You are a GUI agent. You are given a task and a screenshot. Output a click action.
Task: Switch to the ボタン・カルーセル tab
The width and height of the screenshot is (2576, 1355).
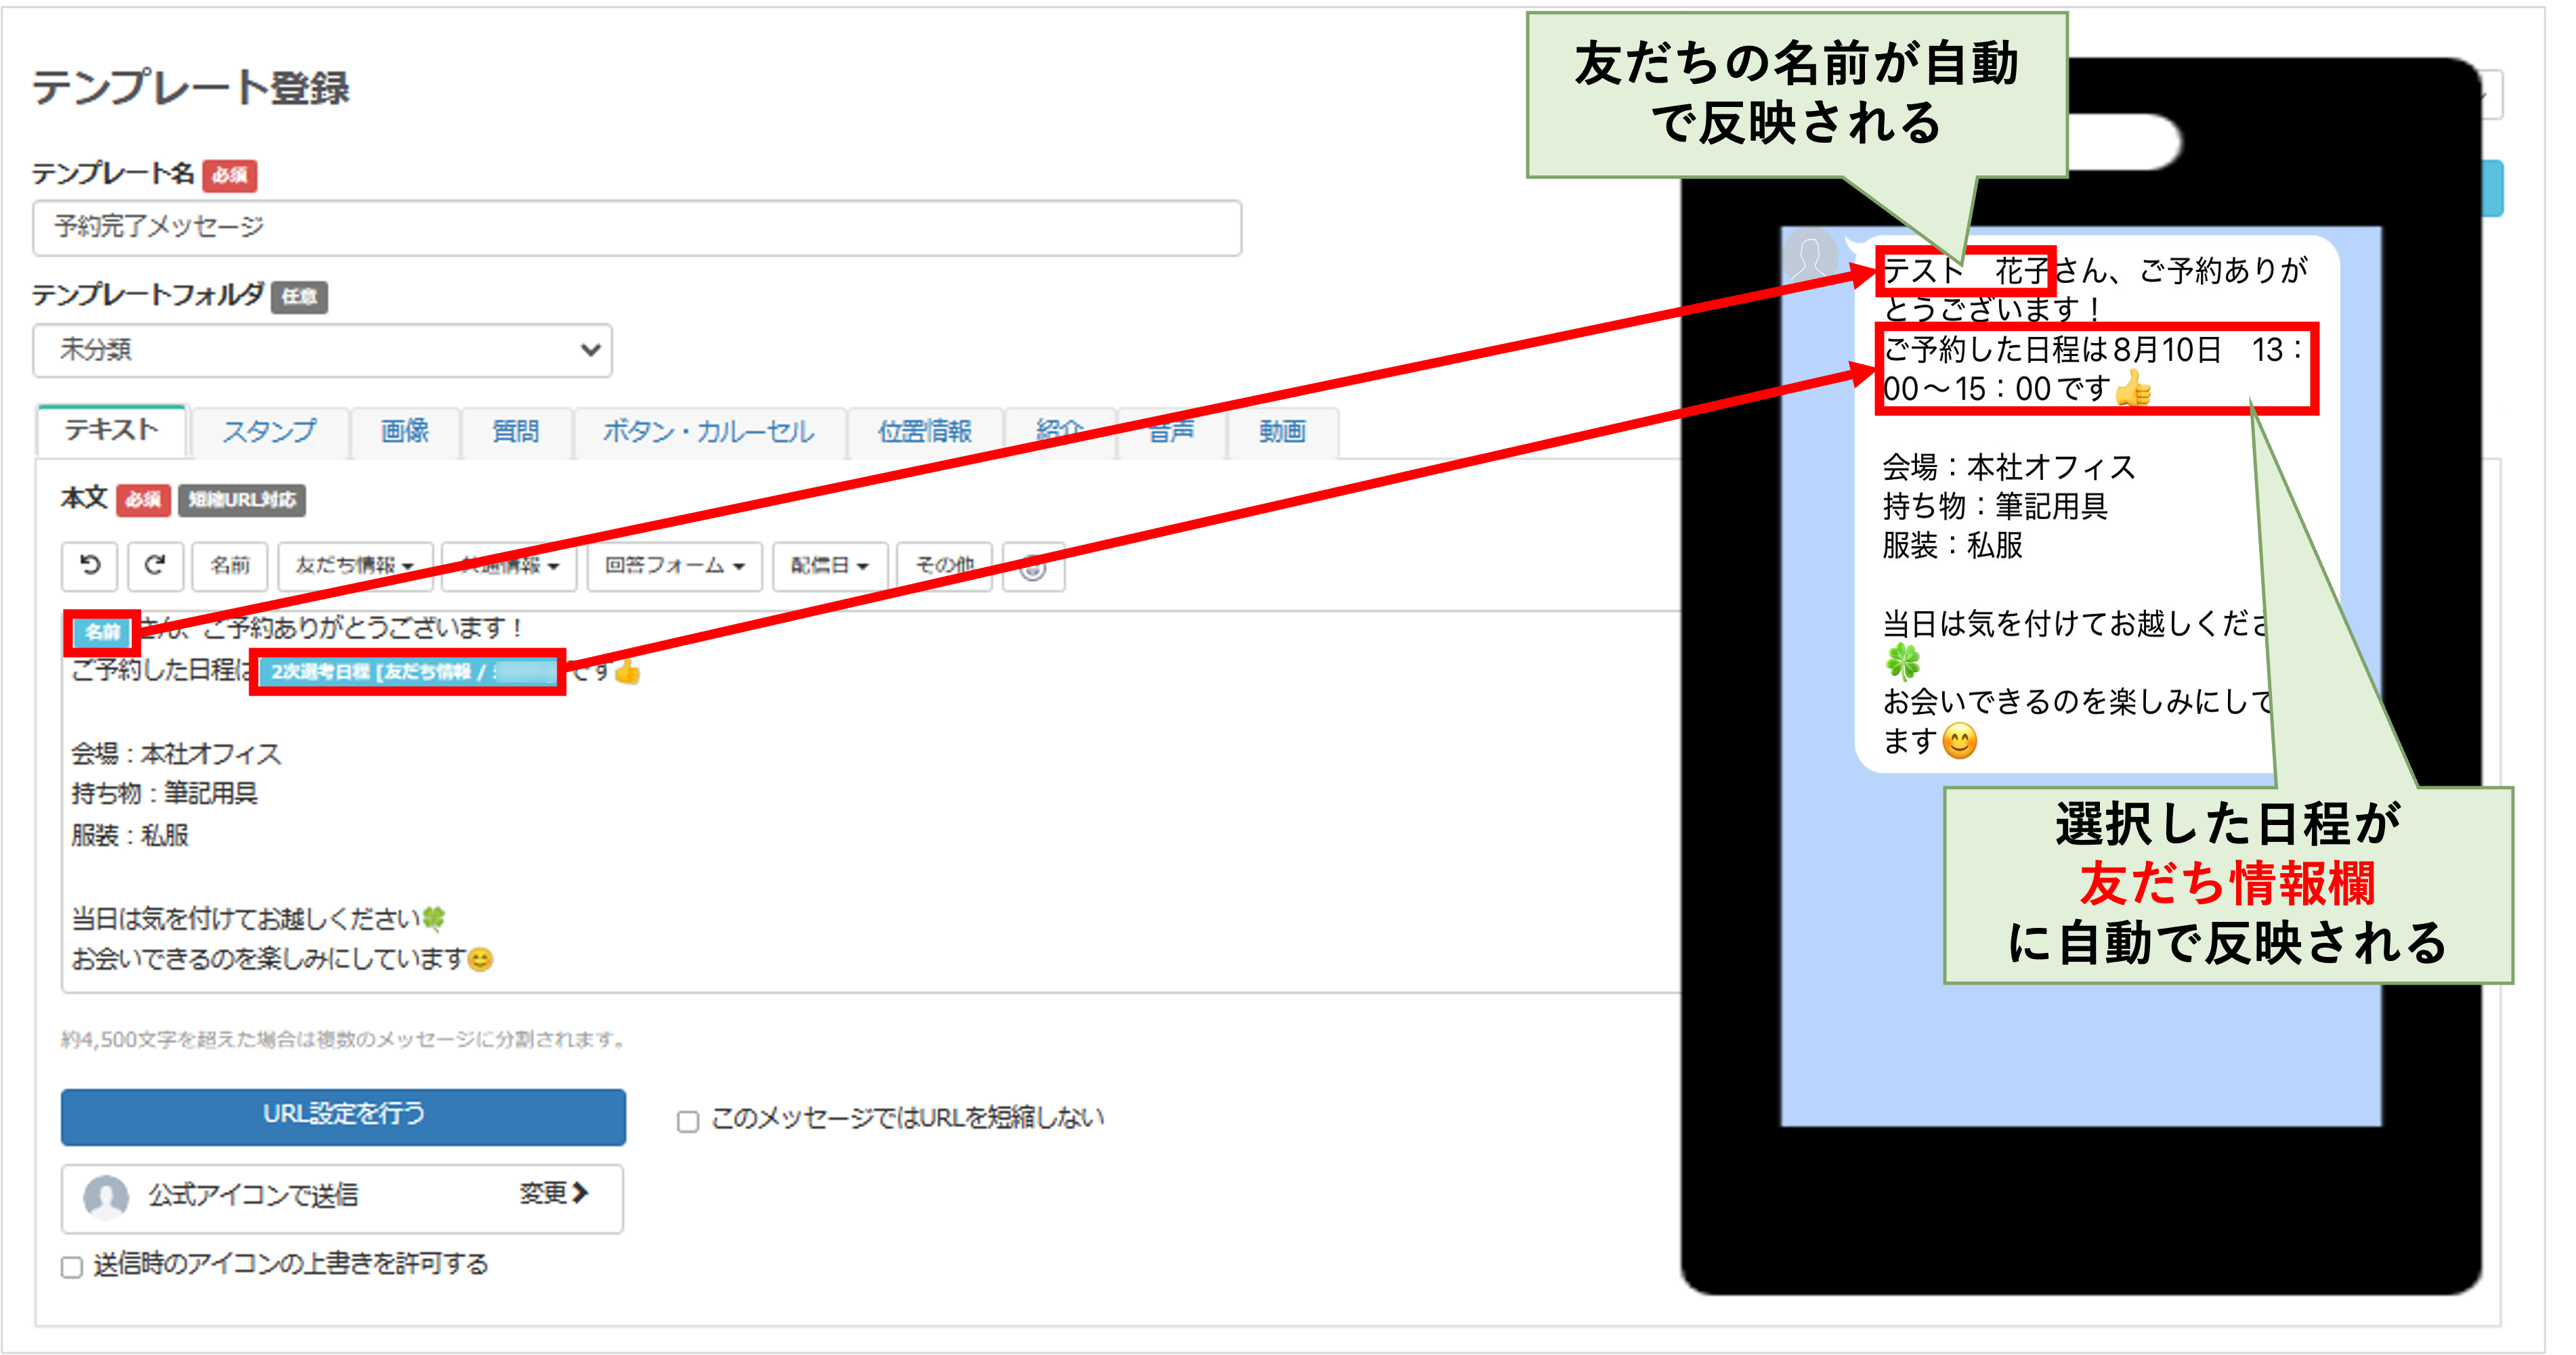click(x=708, y=432)
